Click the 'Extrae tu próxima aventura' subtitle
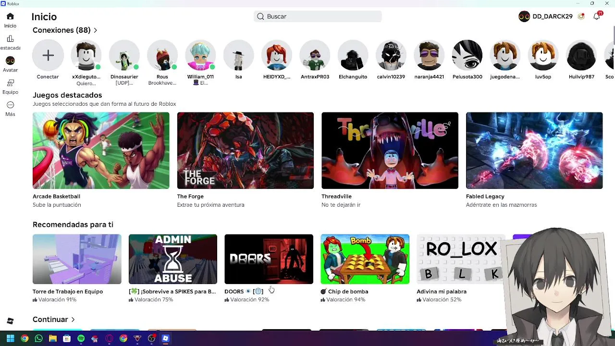The height and width of the screenshot is (346, 615). pos(210,205)
